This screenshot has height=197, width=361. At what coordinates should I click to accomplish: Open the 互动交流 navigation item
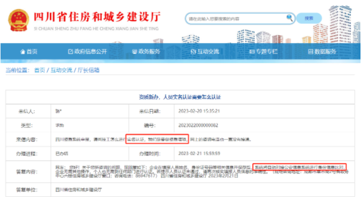205,52
